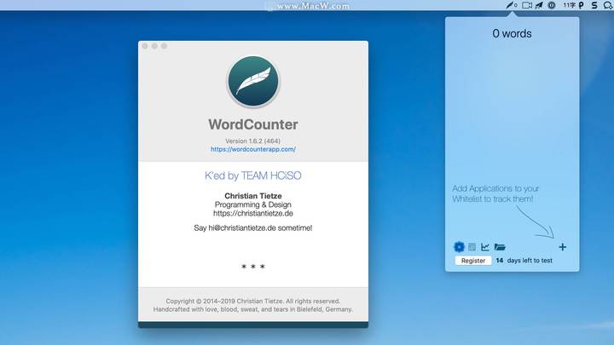Viewport: 614px width, 345px height.
Task: Show the line chart statistics icon
Action: [x=485, y=247]
